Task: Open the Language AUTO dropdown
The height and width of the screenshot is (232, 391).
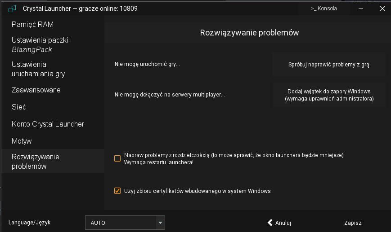Action: (121, 223)
